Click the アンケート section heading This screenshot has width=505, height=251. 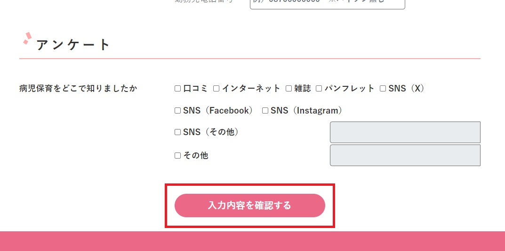(x=73, y=45)
